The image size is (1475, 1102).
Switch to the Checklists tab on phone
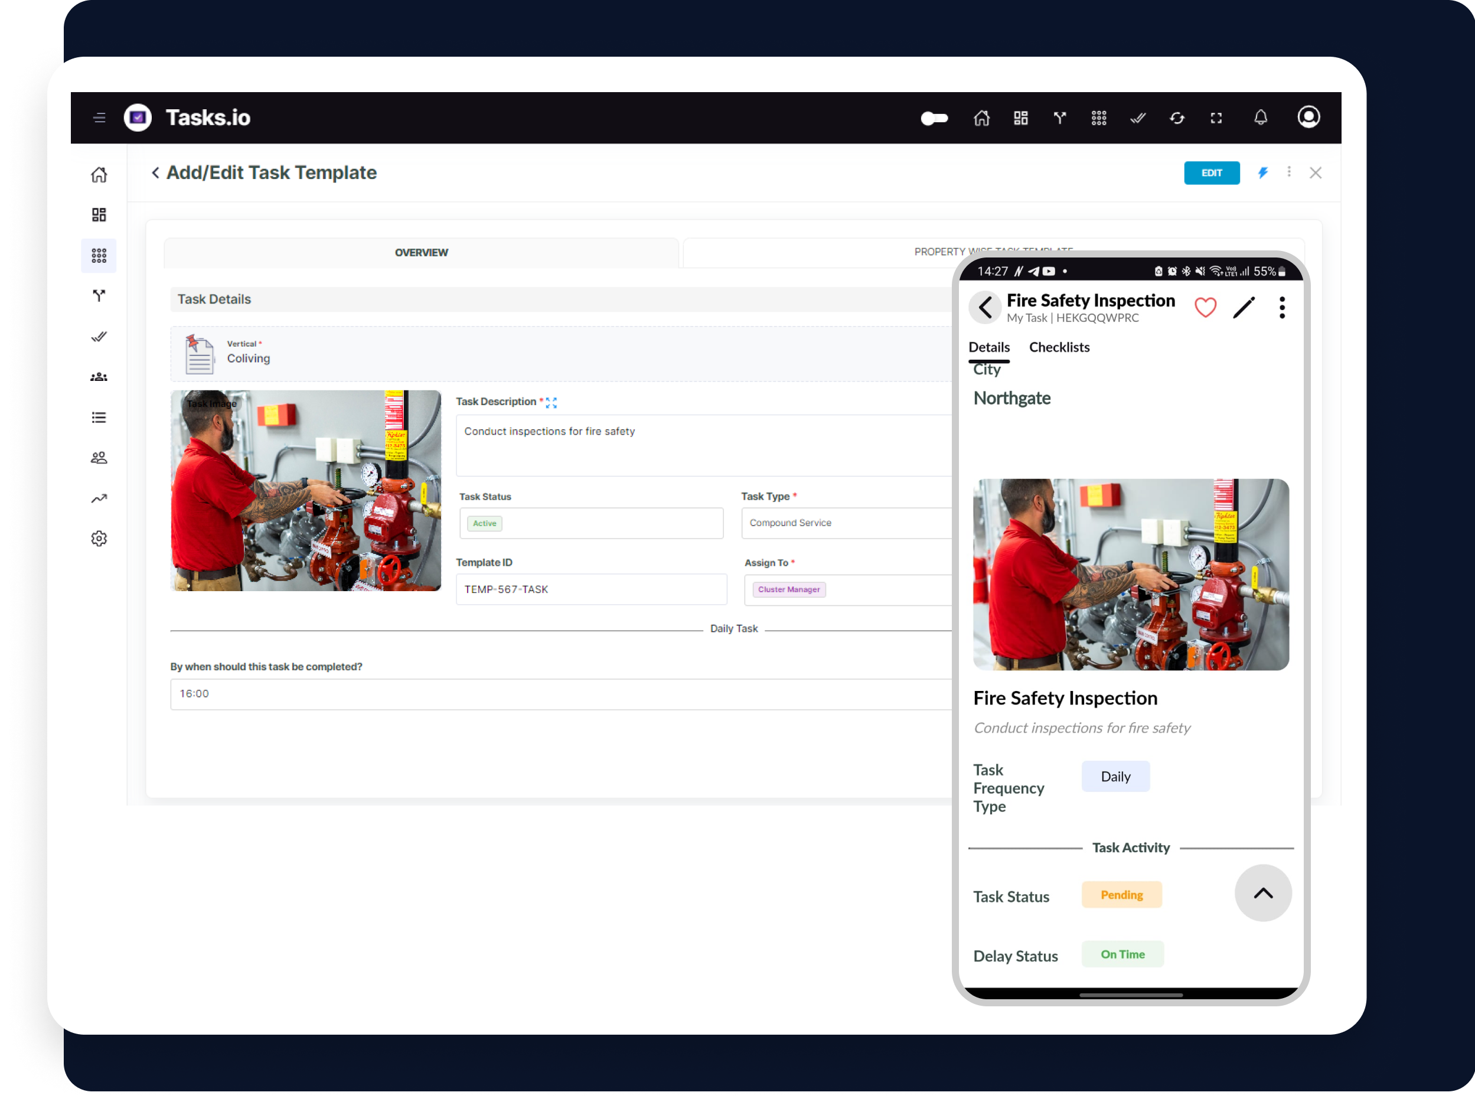pyautogui.click(x=1059, y=347)
